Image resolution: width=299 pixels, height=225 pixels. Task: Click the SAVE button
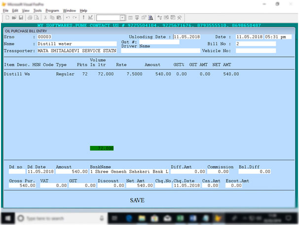coord(137,200)
